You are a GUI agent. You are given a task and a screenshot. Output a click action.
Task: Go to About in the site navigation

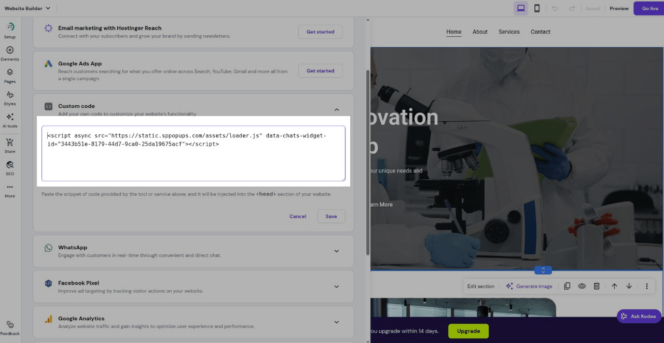[480, 32]
